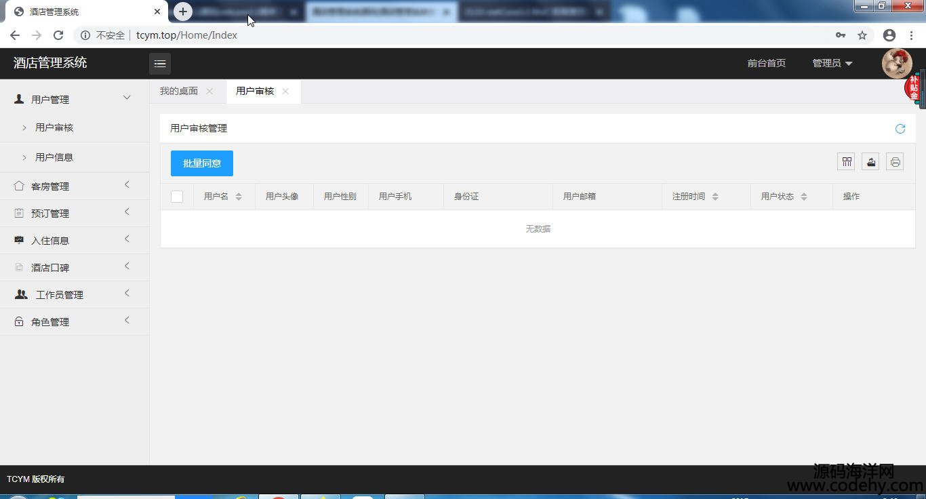The width and height of the screenshot is (926, 499).
Task: Export the table with the export icon
Action: [x=871, y=161]
